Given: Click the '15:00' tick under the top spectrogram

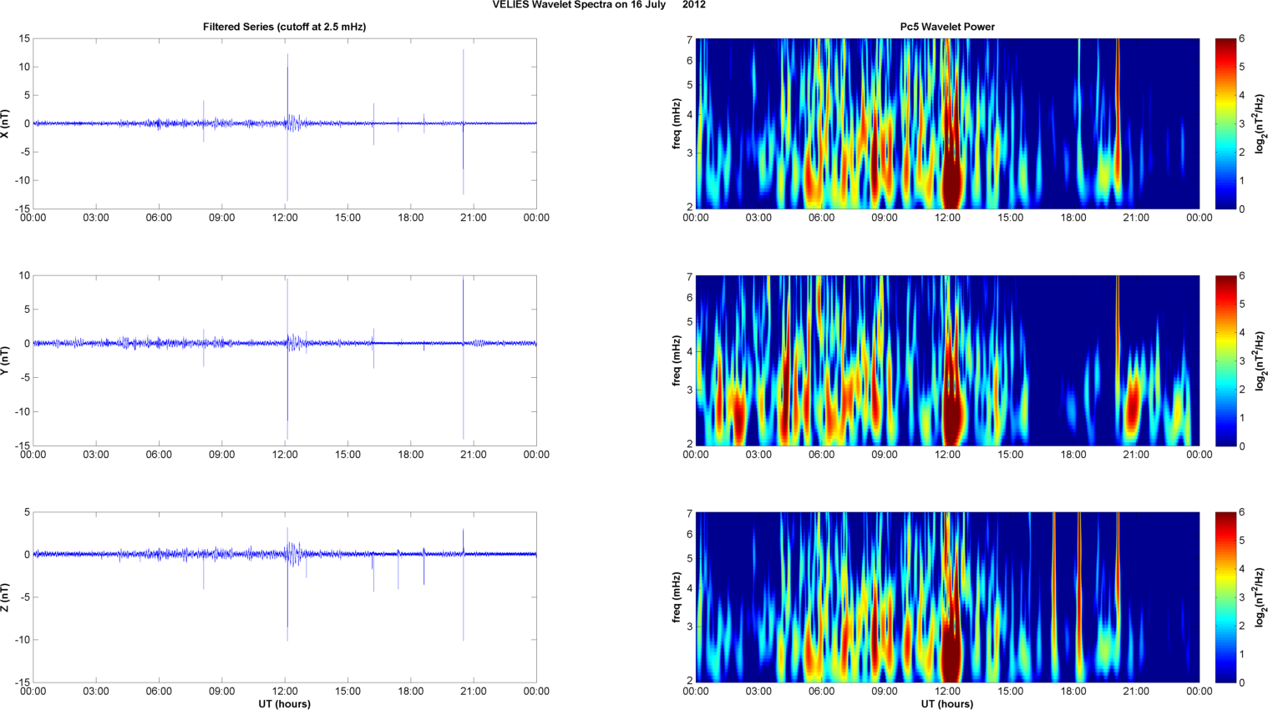Looking at the screenshot, I should [x=1011, y=218].
